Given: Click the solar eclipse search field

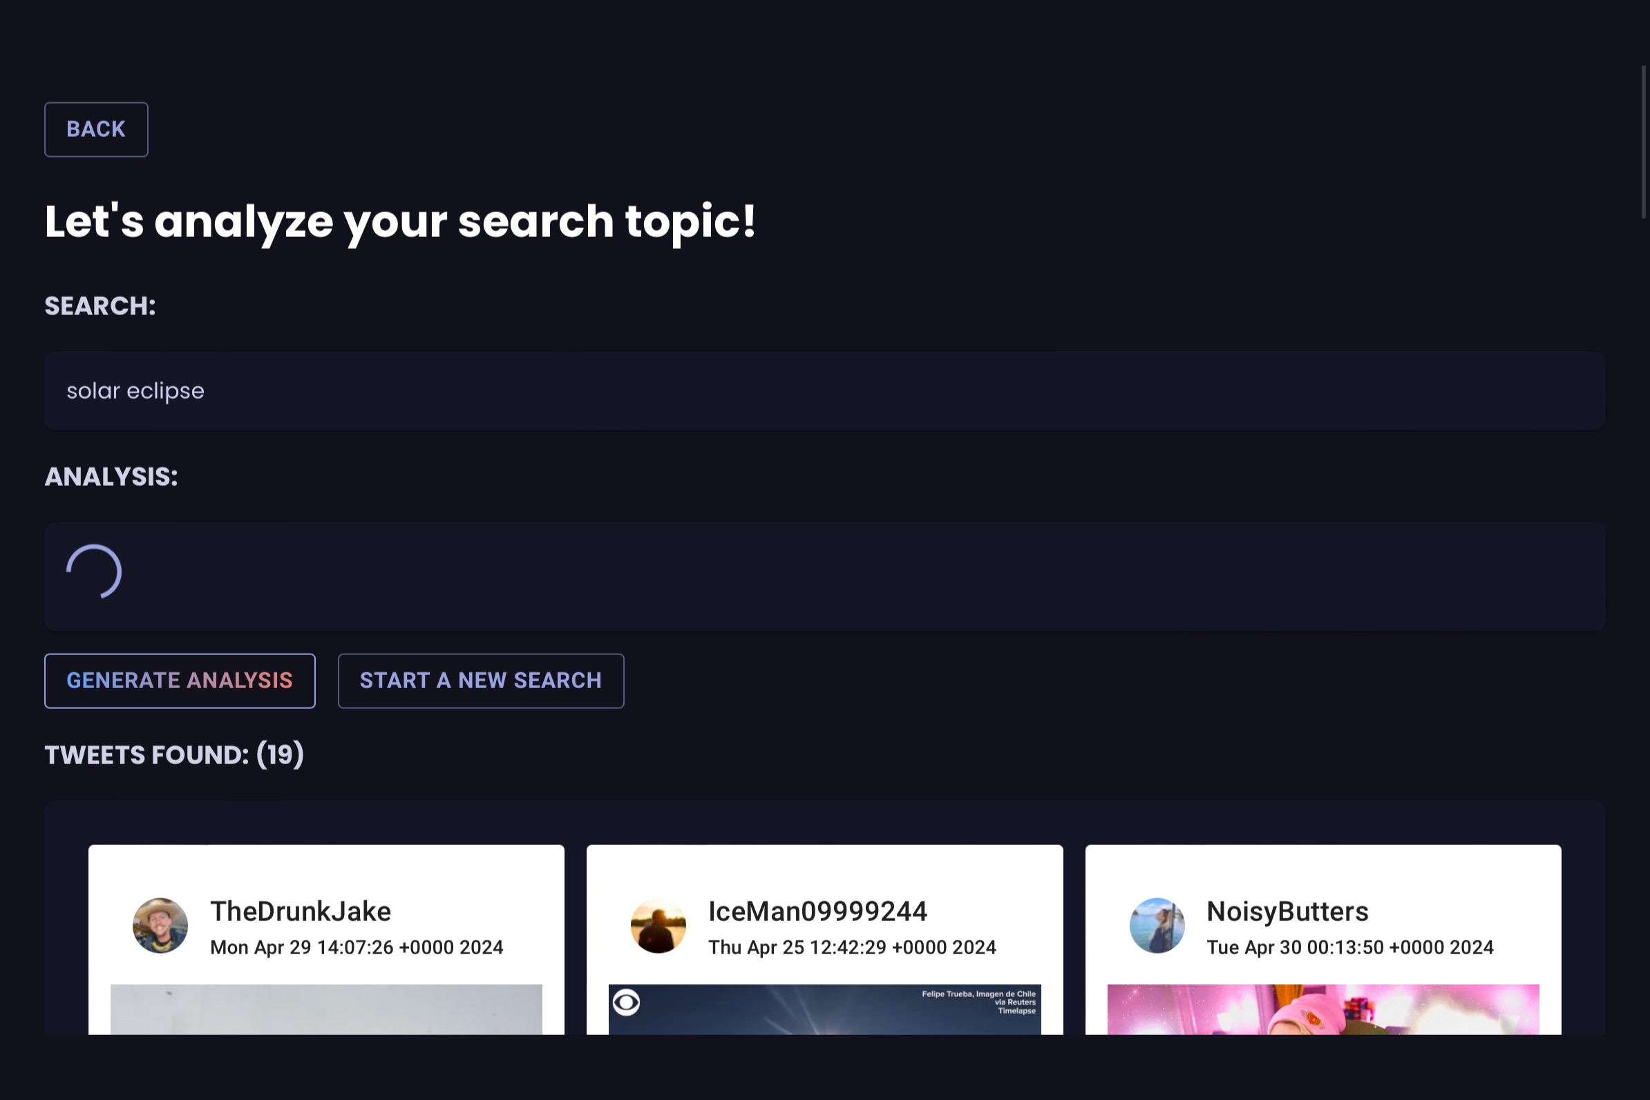Looking at the screenshot, I should (x=824, y=391).
